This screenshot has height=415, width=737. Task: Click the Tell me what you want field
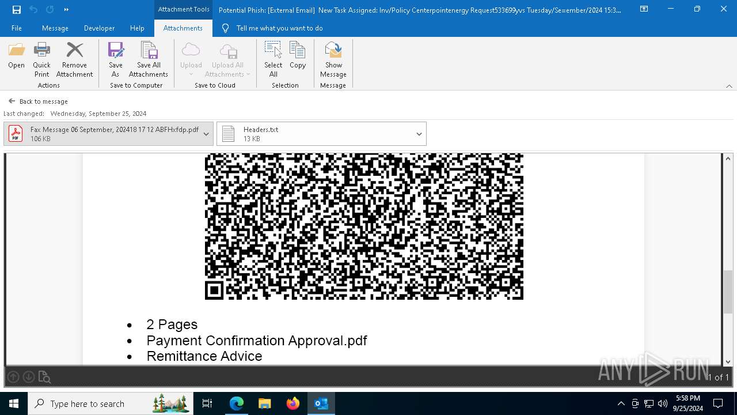point(279,28)
